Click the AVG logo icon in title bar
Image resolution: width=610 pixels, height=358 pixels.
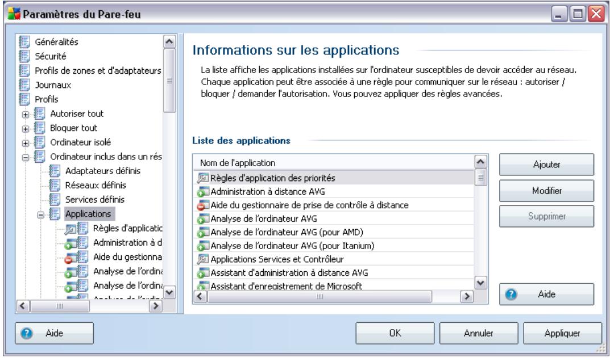coord(14,14)
